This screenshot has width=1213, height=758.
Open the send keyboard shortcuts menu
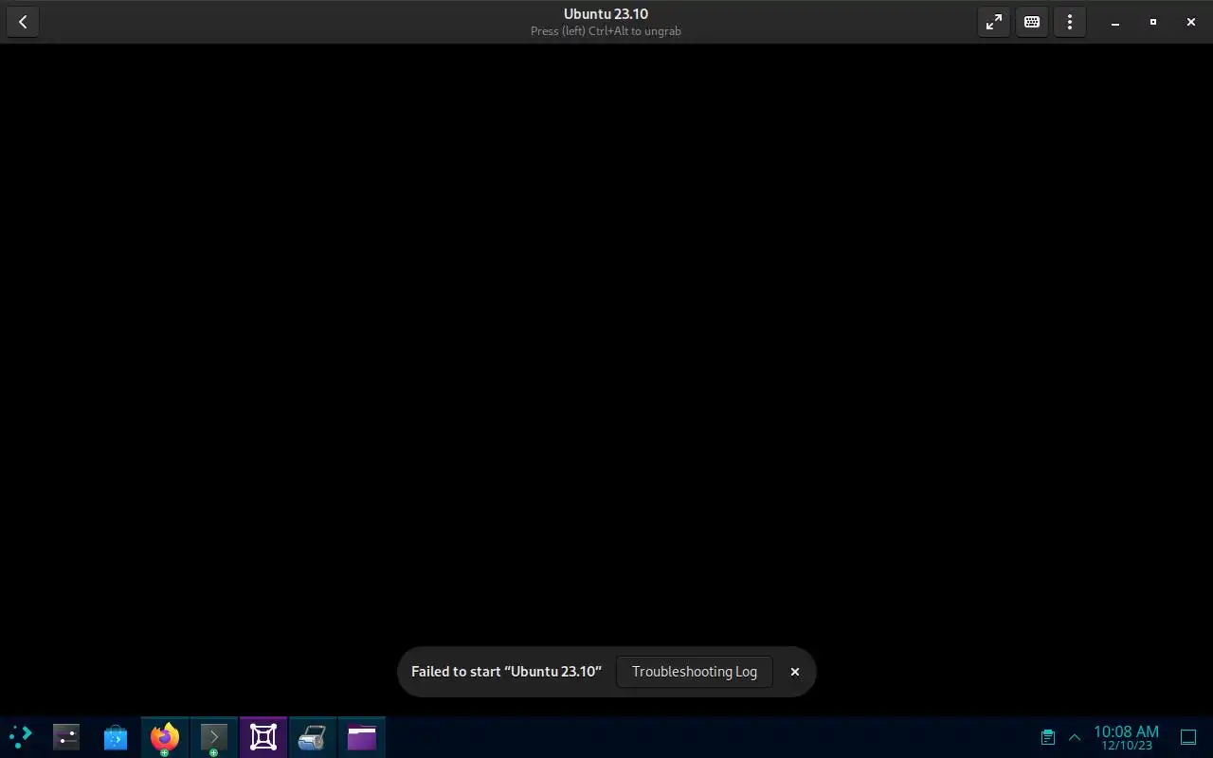tap(1032, 22)
